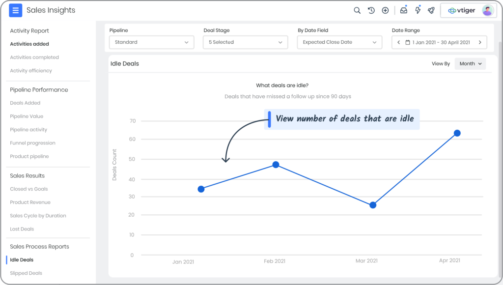Click the Apr 2021 data point
Image resolution: width=503 pixels, height=285 pixels.
pos(457,133)
